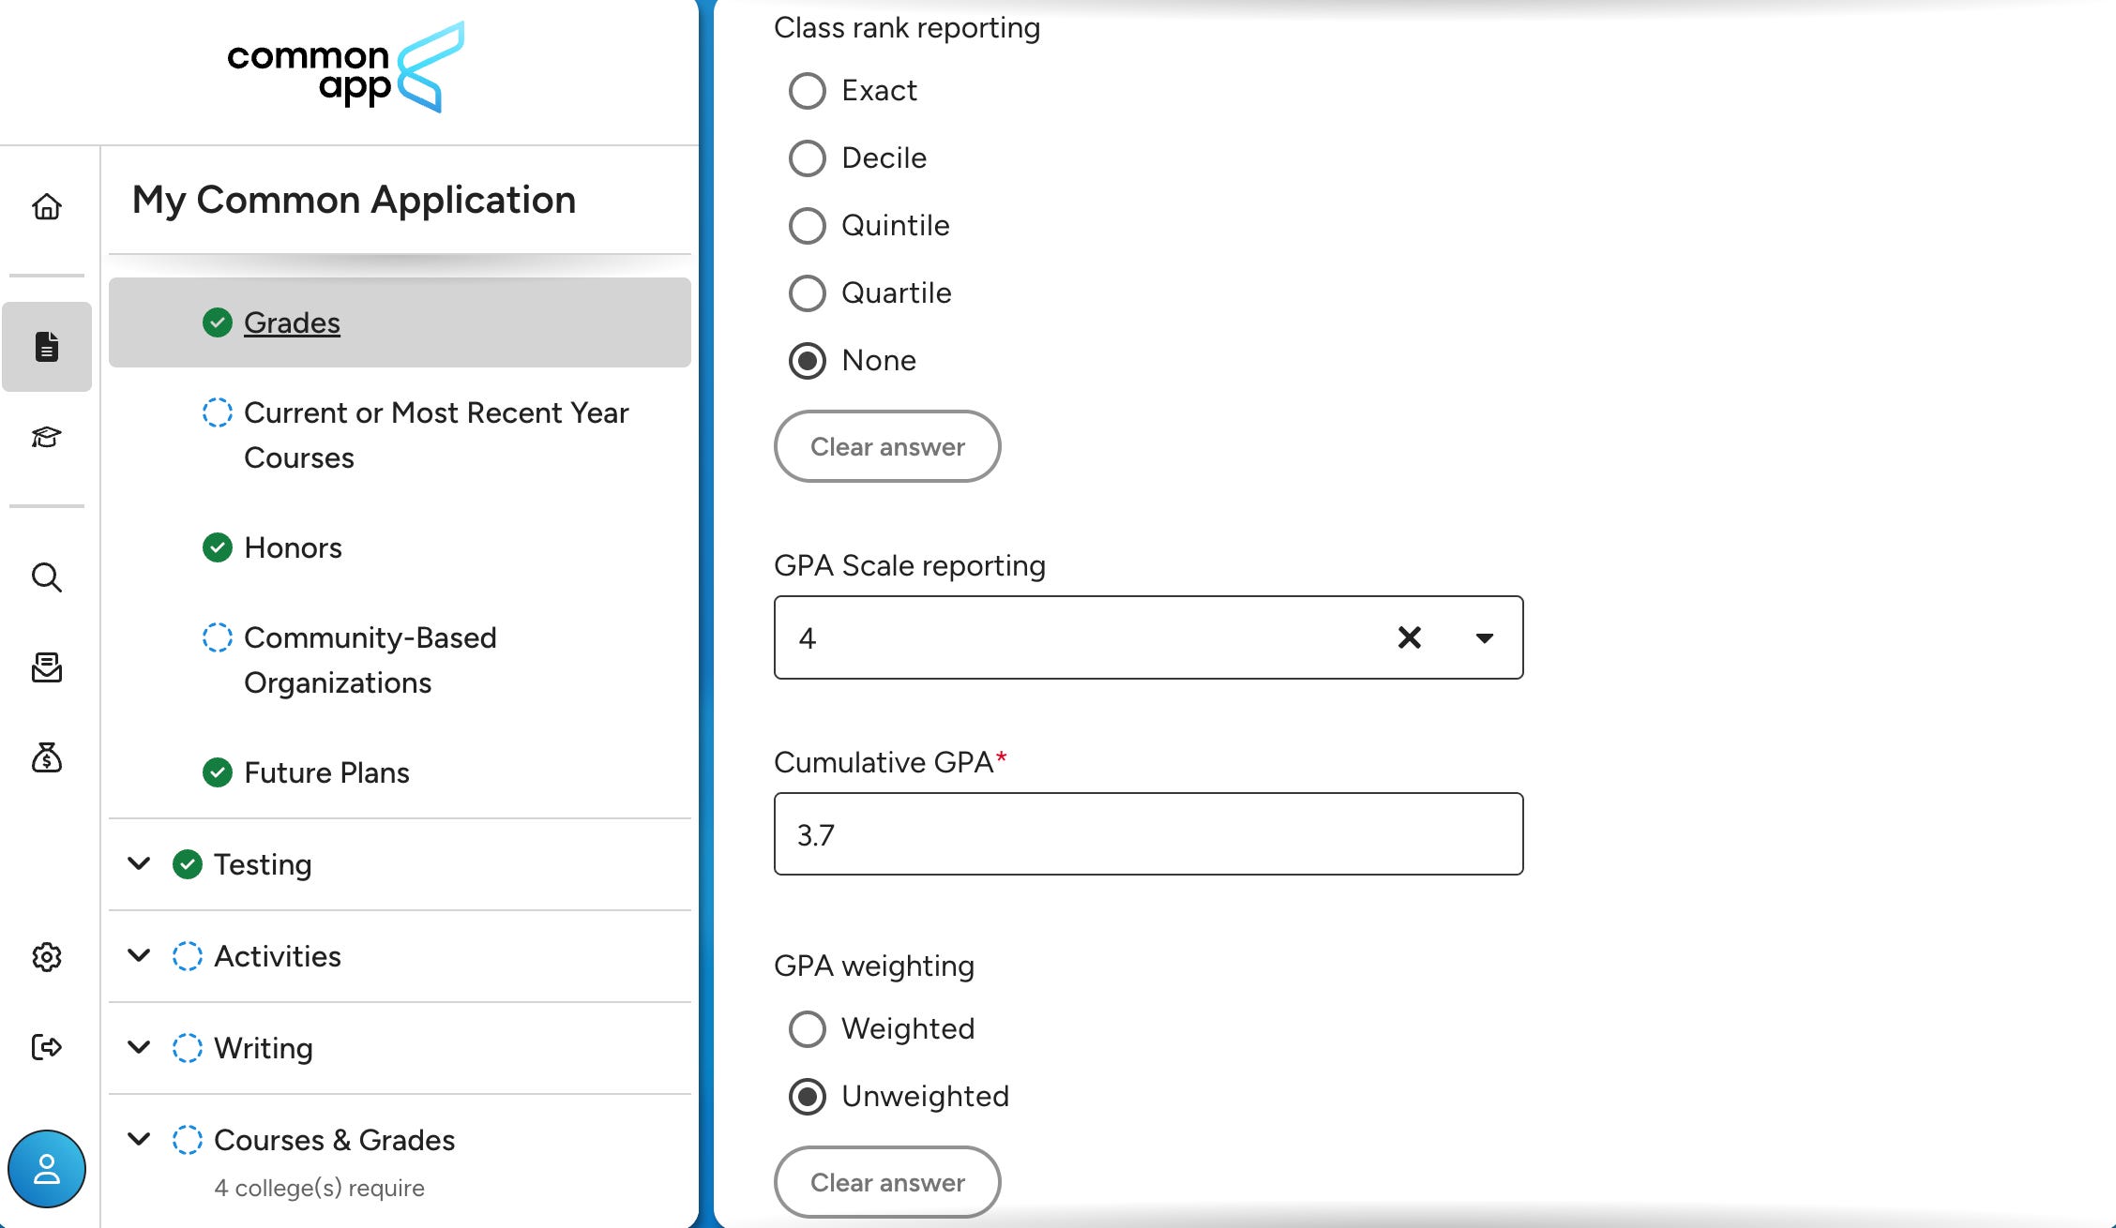The height and width of the screenshot is (1228, 2116).
Task: Expand the Testing section chevron
Action: 139,863
